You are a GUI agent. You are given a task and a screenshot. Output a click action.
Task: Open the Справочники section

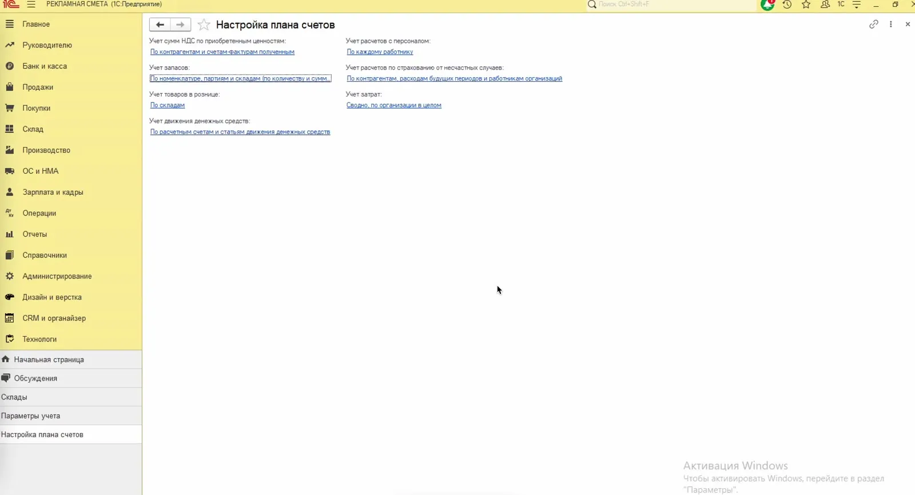[x=71, y=255]
